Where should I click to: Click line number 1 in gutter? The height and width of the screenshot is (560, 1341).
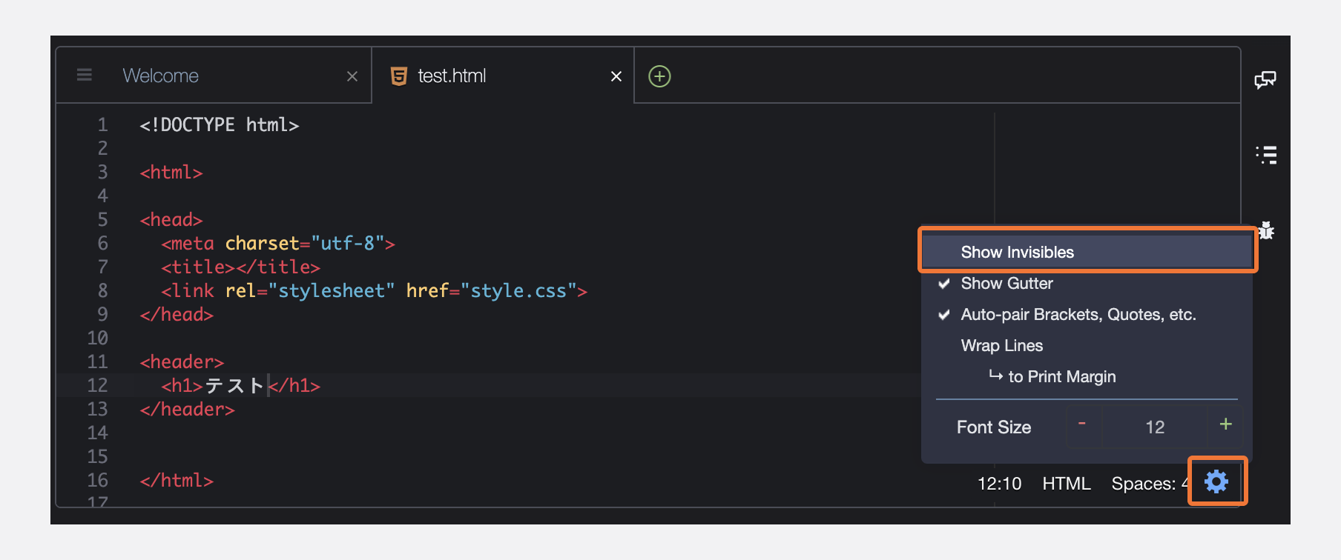[102, 124]
